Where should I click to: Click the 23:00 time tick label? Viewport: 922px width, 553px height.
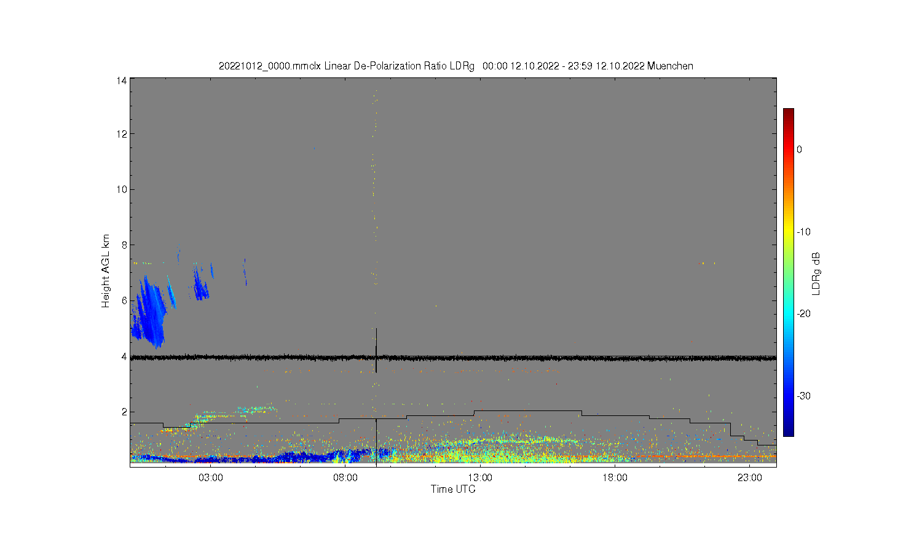pyautogui.click(x=750, y=478)
